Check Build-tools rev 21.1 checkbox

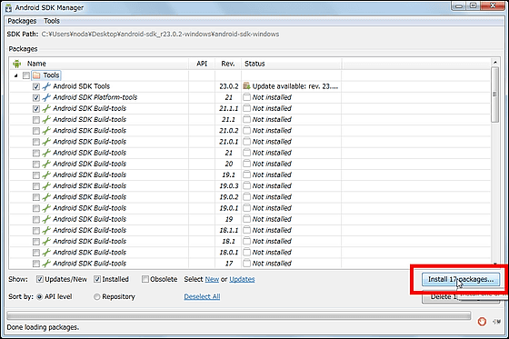[x=36, y=120]
